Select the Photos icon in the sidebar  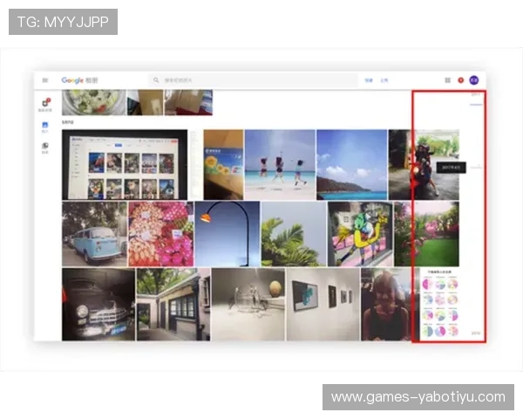click(45, 127)
